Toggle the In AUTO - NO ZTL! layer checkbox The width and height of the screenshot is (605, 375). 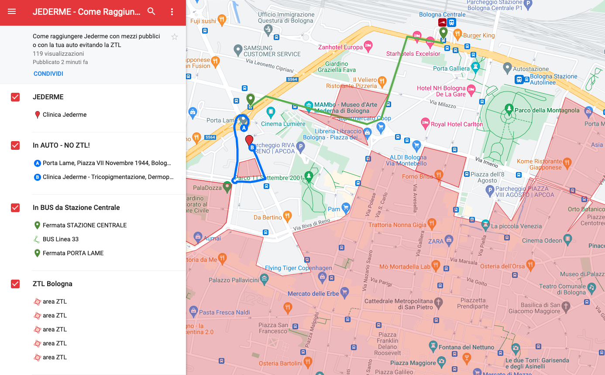15,145
